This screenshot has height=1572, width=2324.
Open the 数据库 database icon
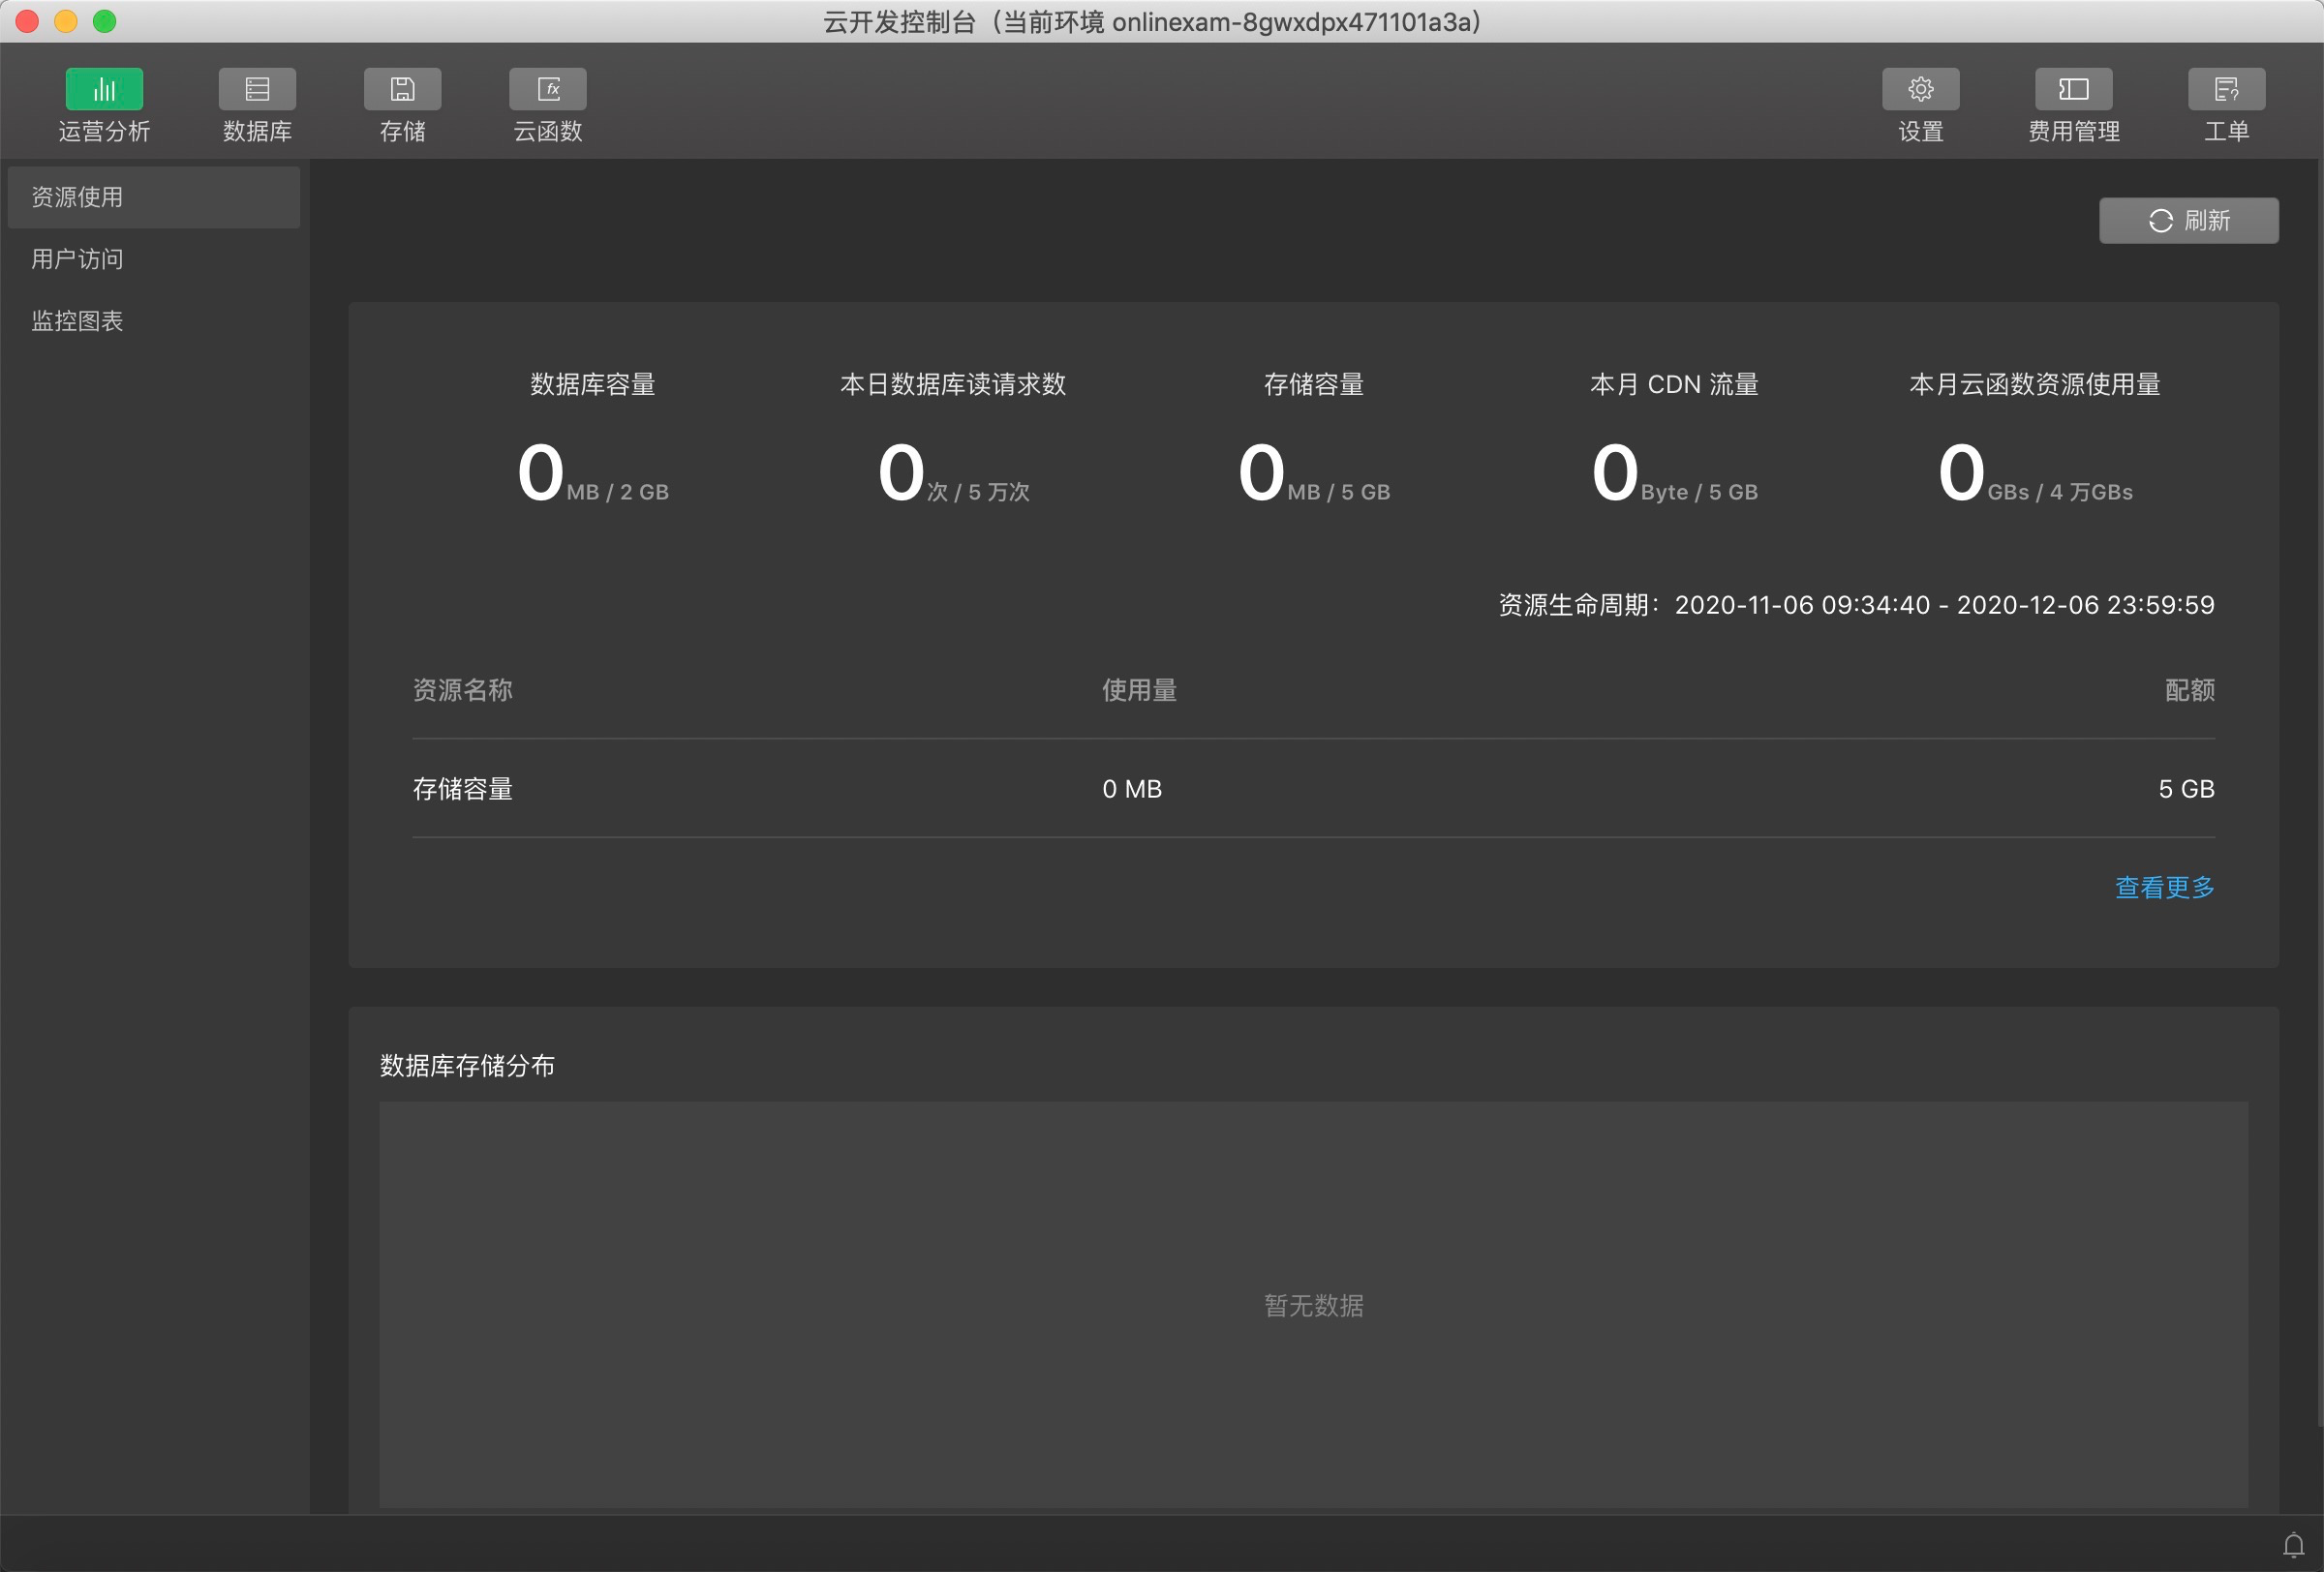[257, 90]
